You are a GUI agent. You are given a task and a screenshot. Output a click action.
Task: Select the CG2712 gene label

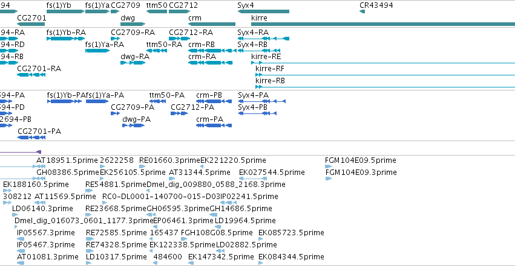pyautogui.click(x=183, y=5)
